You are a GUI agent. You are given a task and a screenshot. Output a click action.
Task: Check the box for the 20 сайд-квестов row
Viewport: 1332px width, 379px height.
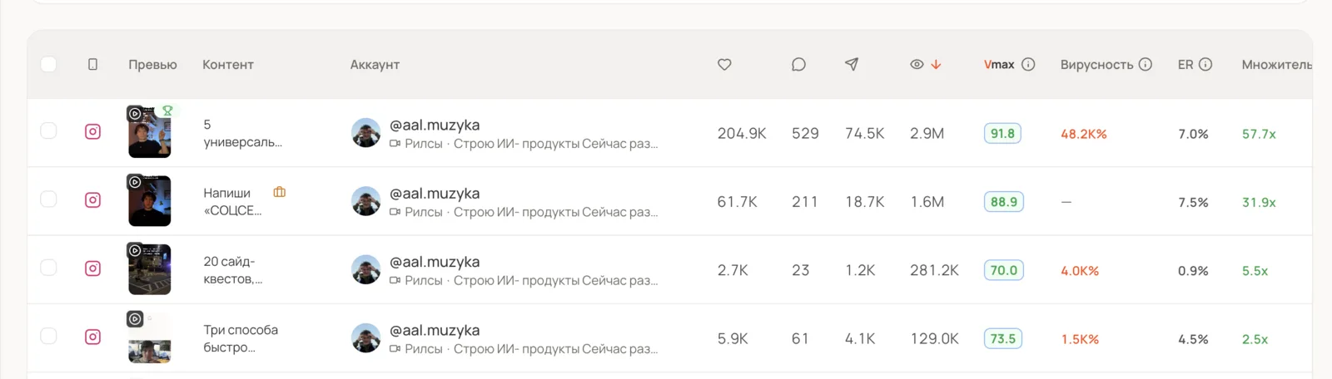(48, 268)
